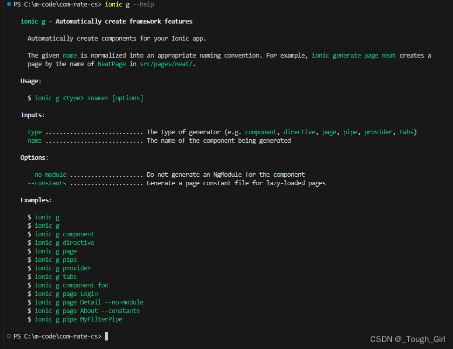Click the final prompt path 'PS C:\m-code\com-rate-cs>'
Viewport: 453px width, 349px height.
pos(58,336)
